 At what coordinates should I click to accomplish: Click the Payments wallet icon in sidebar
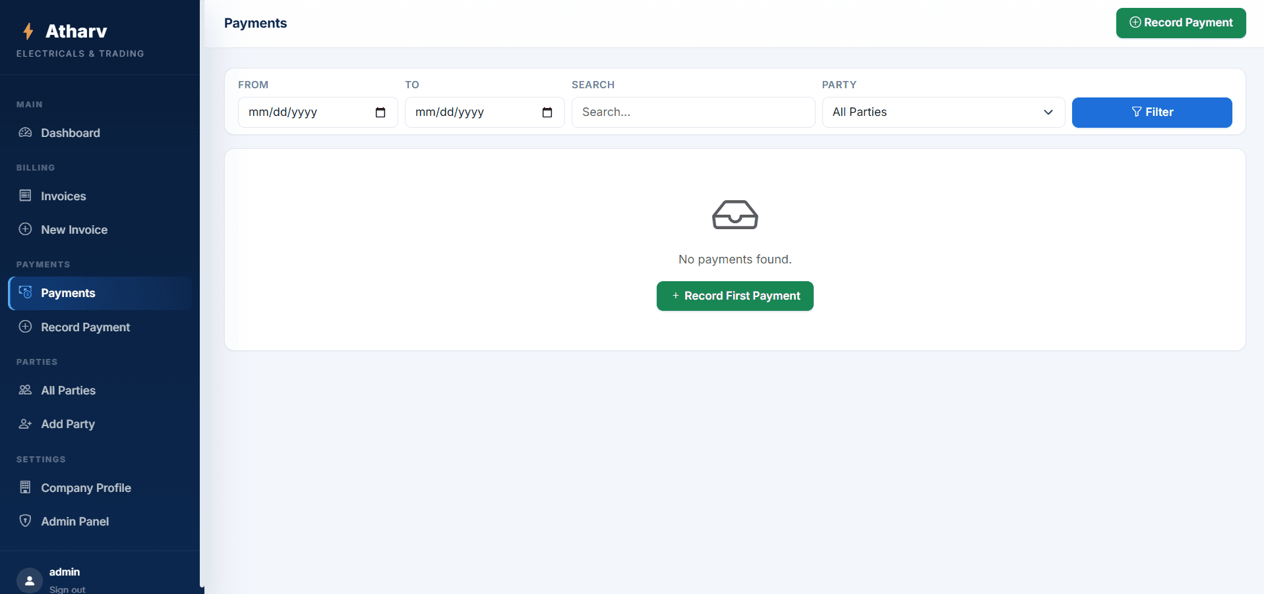25,292
